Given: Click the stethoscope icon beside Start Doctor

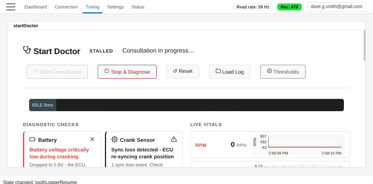Looking at the screenshot, I should pos(27,50).
